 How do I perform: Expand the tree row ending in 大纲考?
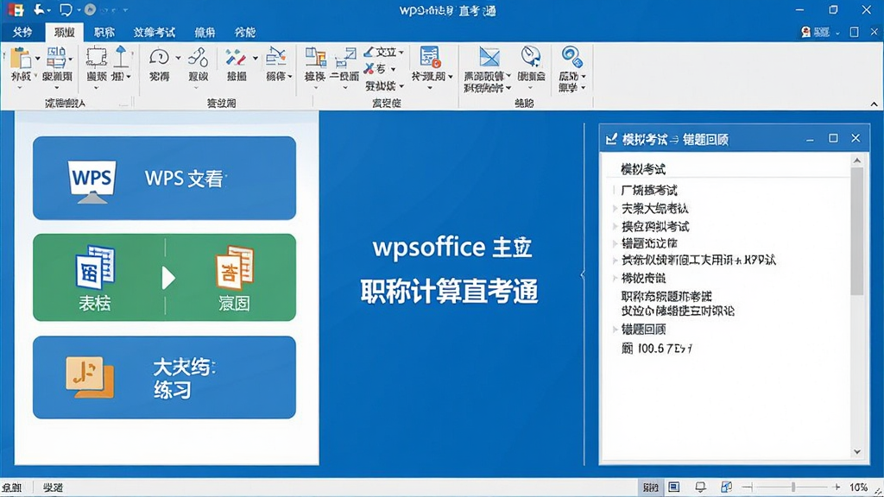pyautogui.click(x=615, y=209)
